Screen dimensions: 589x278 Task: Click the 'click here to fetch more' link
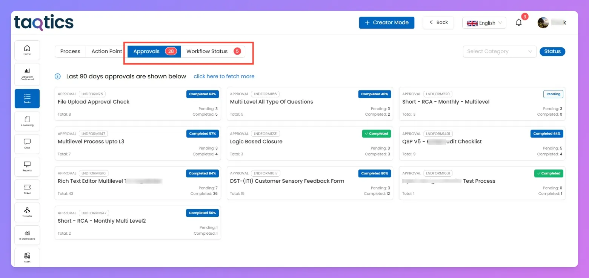pyautogui.click(x=224, y=76)
